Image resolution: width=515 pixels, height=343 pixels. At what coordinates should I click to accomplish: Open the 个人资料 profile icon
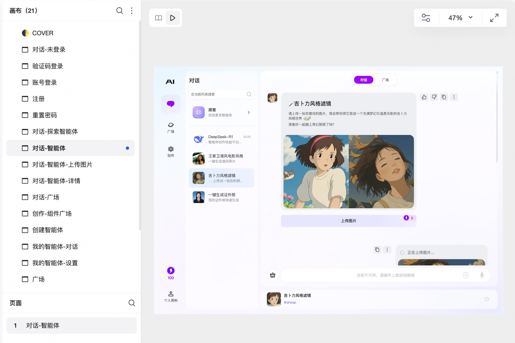pos(171,297)
